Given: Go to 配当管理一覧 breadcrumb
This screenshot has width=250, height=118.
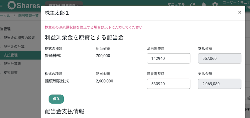Looking at the screenshot, I should tap(28, 16).
